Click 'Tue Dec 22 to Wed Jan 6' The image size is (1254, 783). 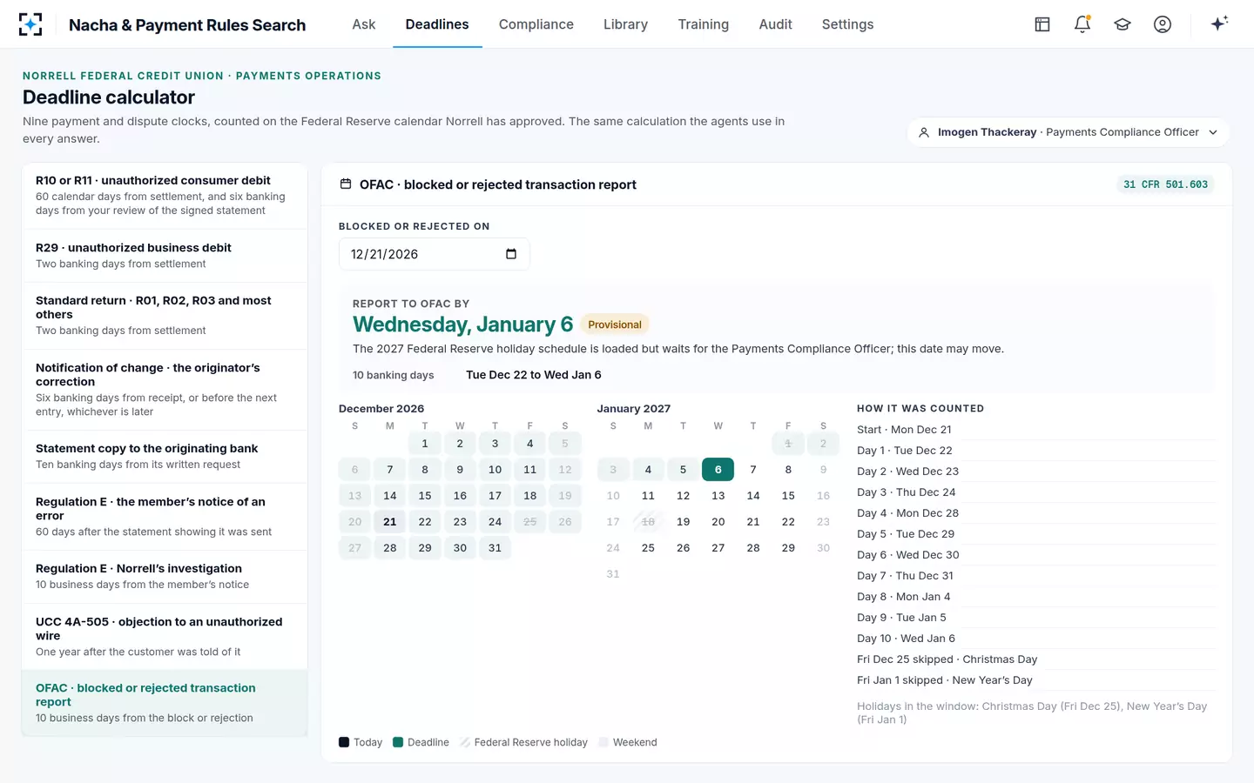point(533,375)
